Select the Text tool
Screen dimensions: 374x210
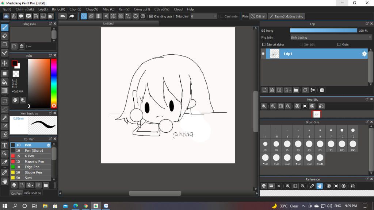[x=4, y=145]
